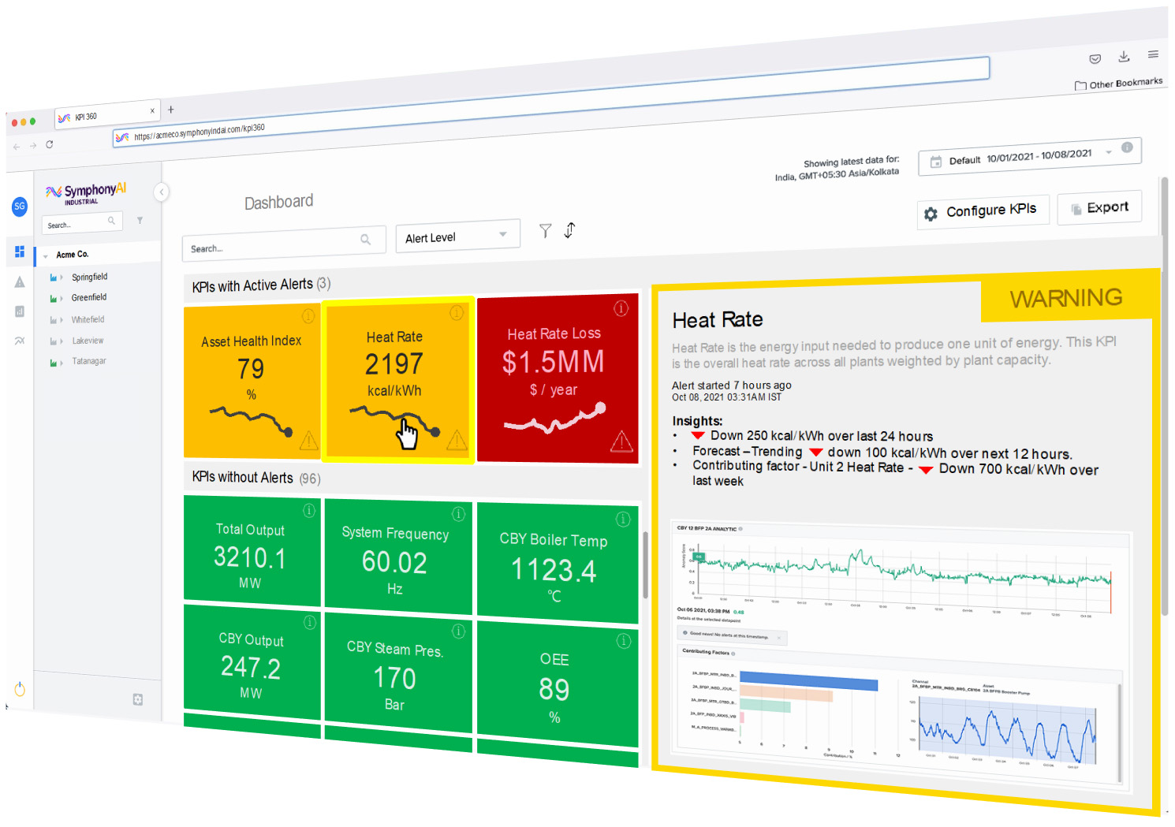Open the trends icon in left rail
This screenshot has width=1175, height=827.
pyautogui.click(x=20, y=341)
